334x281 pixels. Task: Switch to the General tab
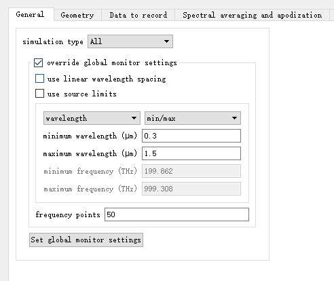31,14
